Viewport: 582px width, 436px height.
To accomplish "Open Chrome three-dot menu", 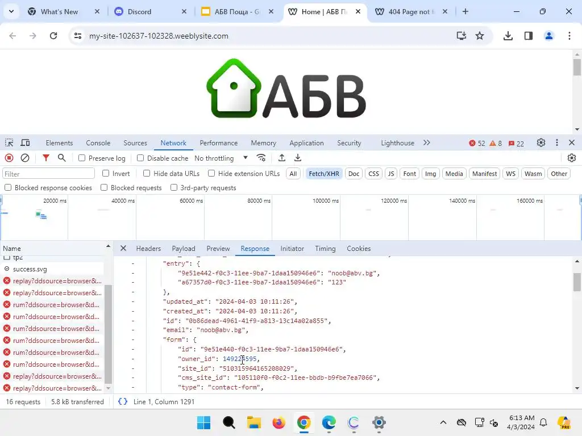I will pos(569,36).
